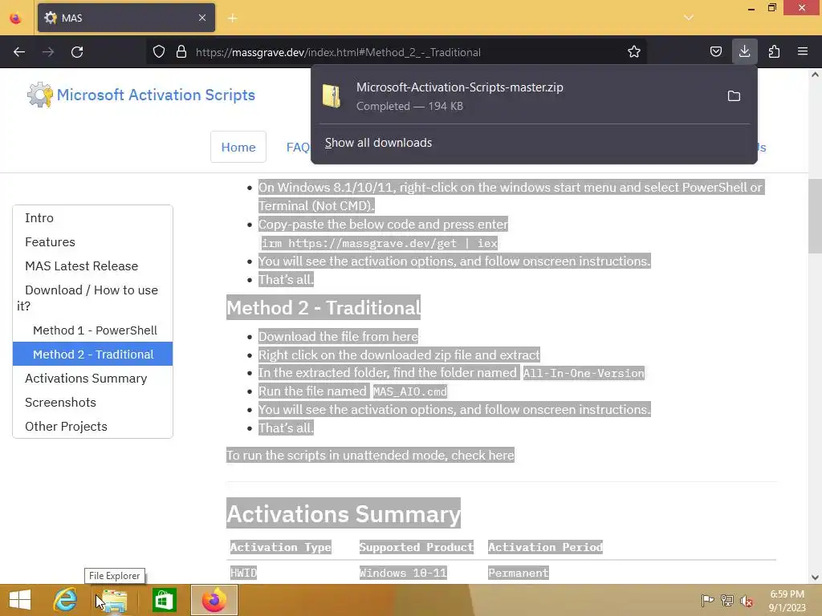Click Show all downloads
Screen dimensions: 822x616
pos(378,143)
